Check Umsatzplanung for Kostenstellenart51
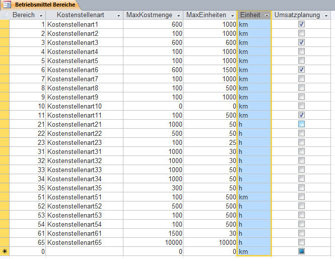Viewport: 335px width, 259px height. (301, 197)
